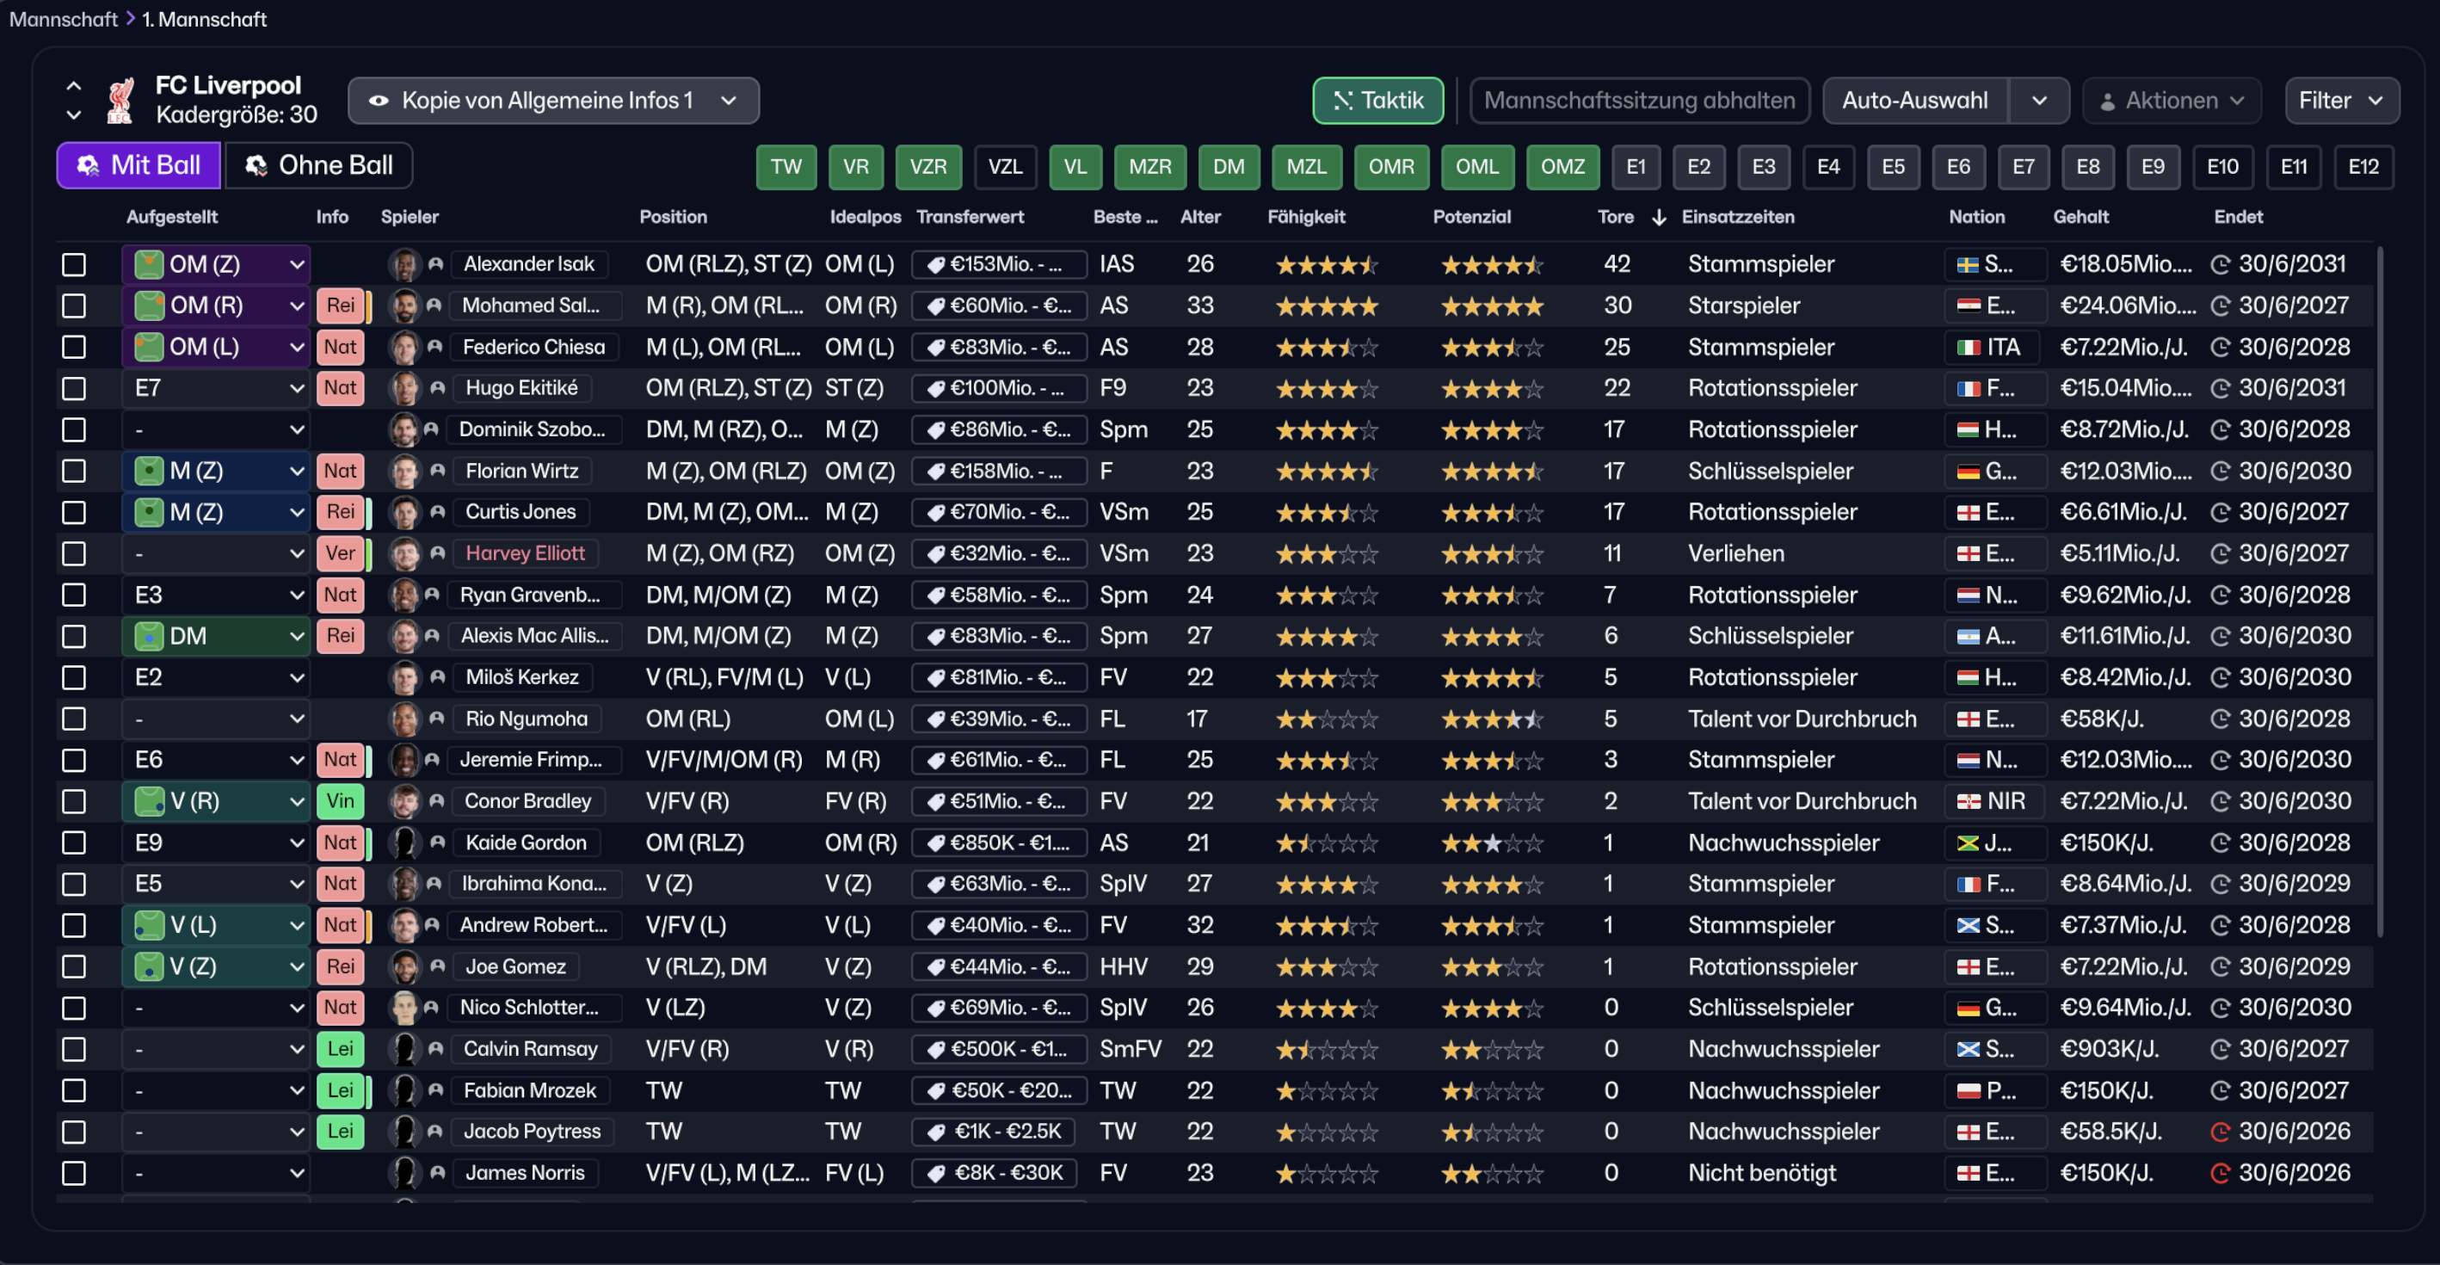Viewport: 2440px width, 1265px height.
Task: Select the checkbox beside Harvey Elliott
Action: (74, 553)
